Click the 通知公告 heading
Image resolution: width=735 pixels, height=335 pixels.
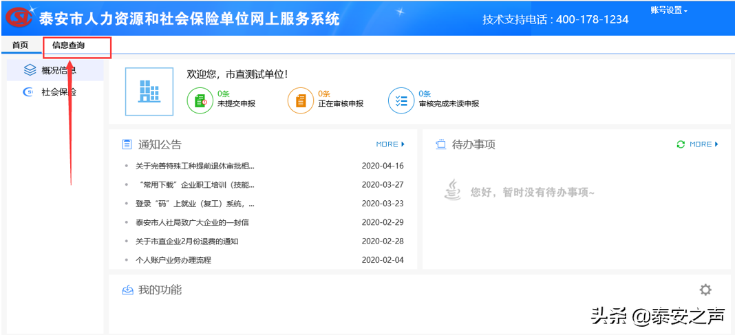point(160,144)
